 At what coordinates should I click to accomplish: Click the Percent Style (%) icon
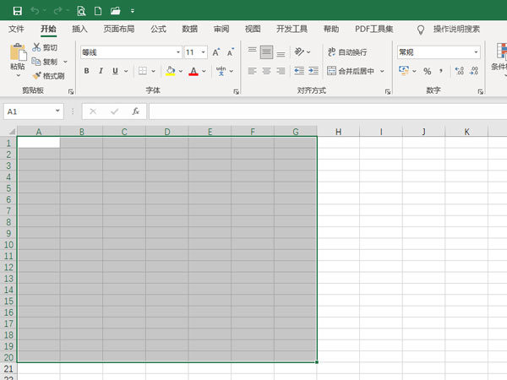pyautogui.click(x=428, y=71)
